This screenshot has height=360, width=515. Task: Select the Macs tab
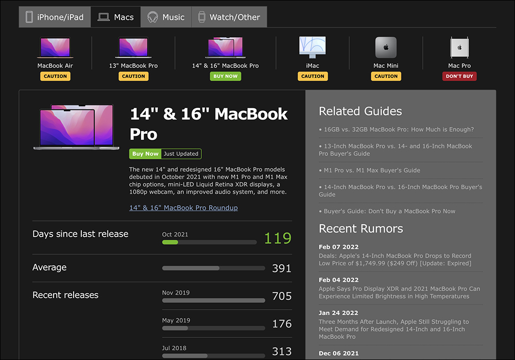tap(116, 17)
